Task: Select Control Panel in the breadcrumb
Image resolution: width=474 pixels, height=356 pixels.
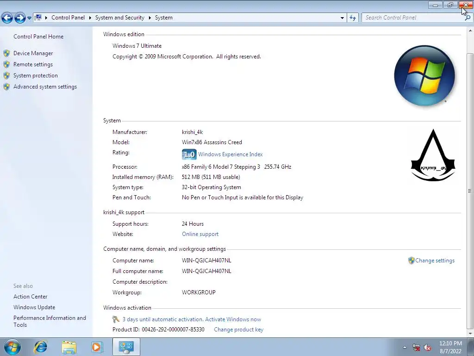Action: [x=68, y=18]
